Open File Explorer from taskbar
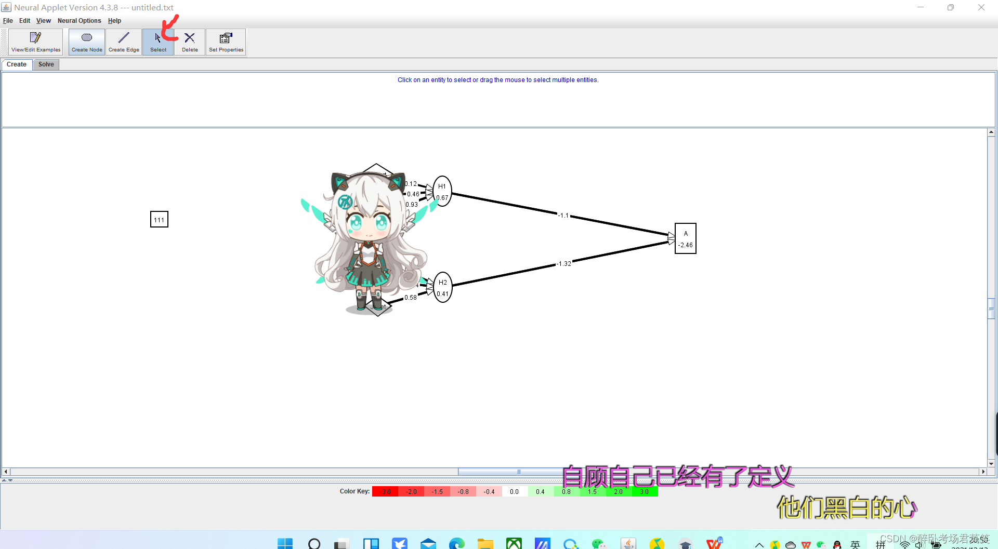Screen dimensions: 998x549 [485, 543]
